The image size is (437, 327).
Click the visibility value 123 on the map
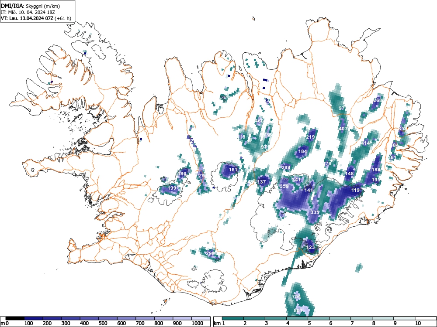tap(310, 247)
